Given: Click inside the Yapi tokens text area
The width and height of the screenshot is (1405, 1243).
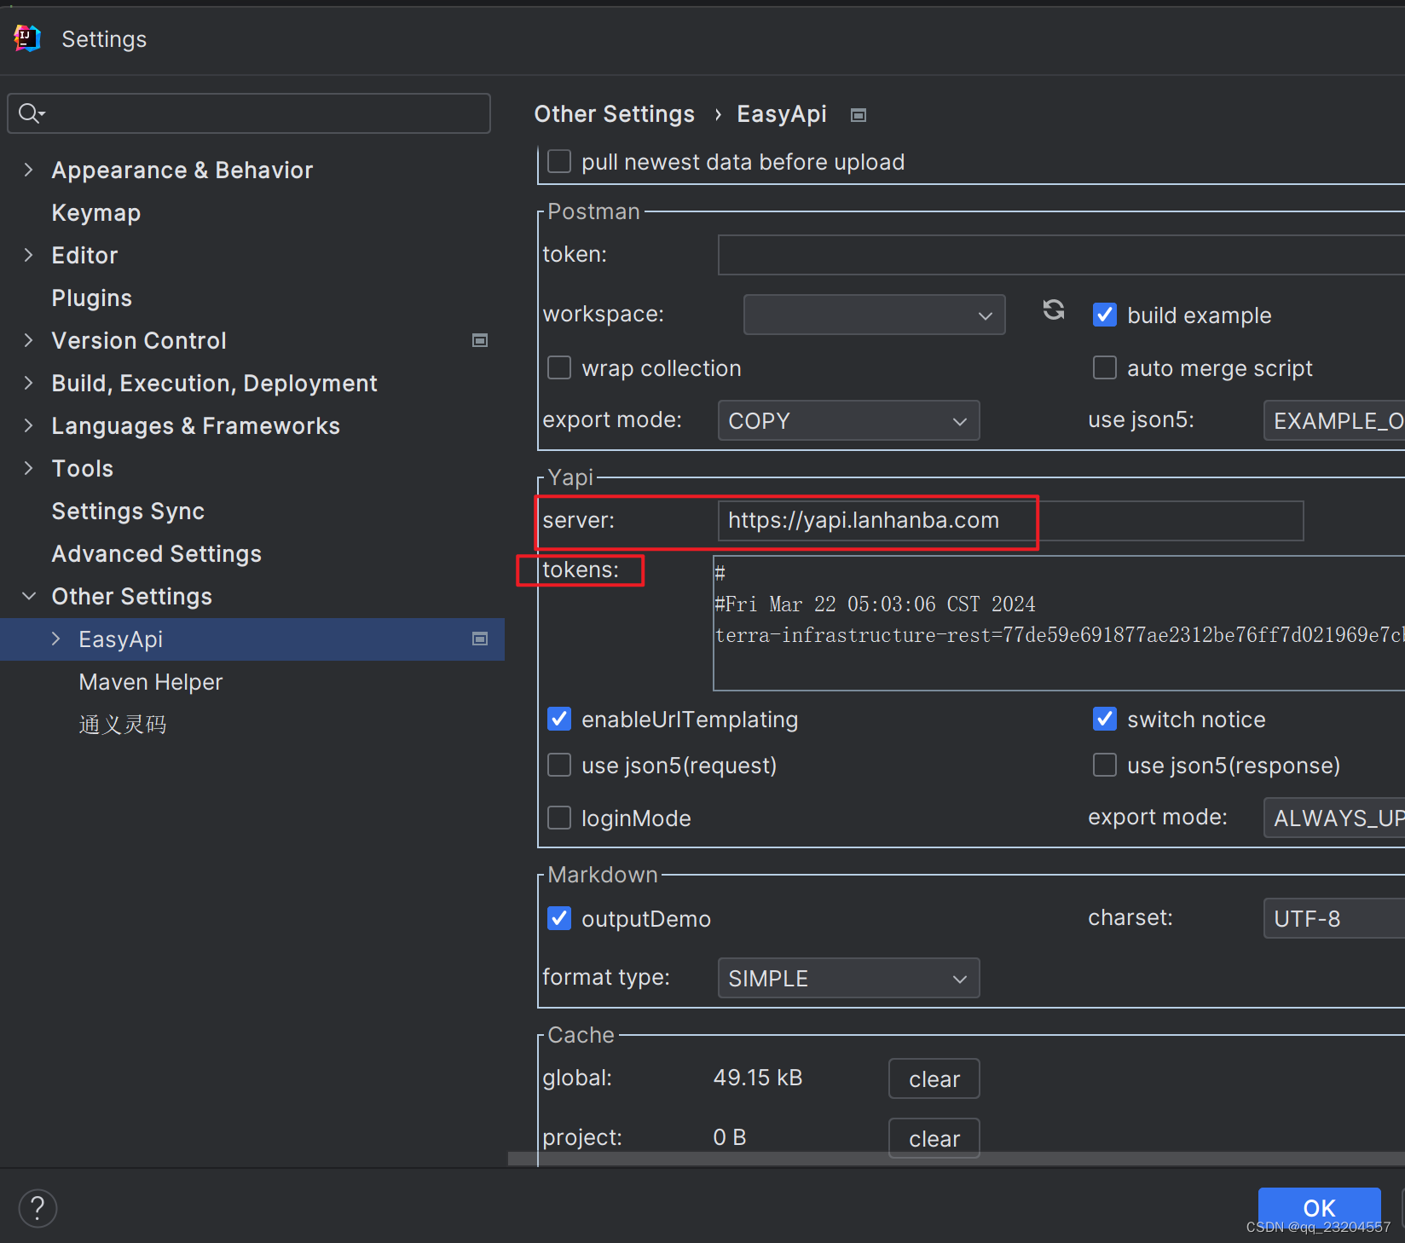Looking at the screenshot, I should click(1059, 623).
